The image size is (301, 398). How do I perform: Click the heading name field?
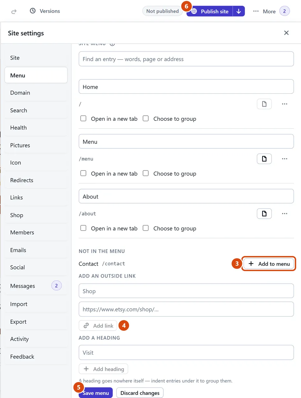click(186, 353)
